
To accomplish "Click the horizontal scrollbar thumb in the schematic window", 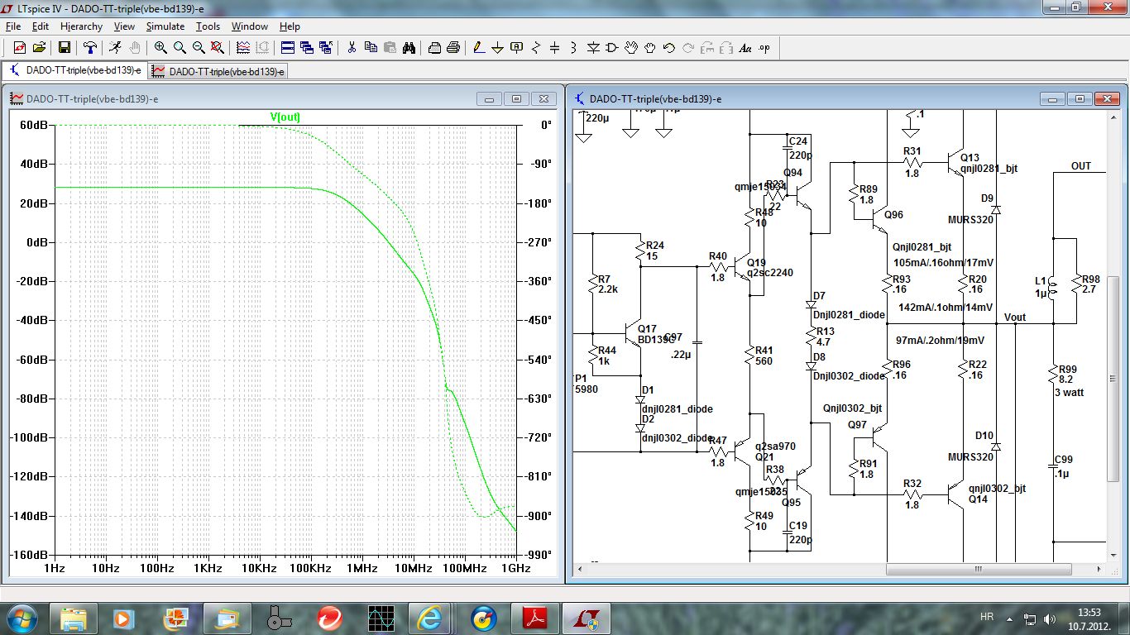I will click(978, 569).
